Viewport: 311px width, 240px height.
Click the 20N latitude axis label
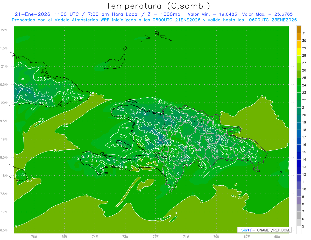(x=4, y=103)
